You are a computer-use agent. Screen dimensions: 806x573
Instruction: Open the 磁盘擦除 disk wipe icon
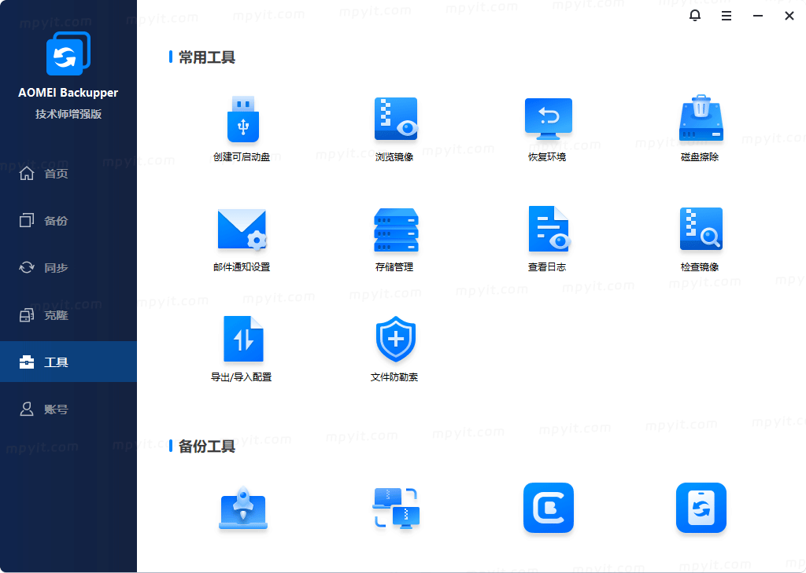[x=701, y=118]
